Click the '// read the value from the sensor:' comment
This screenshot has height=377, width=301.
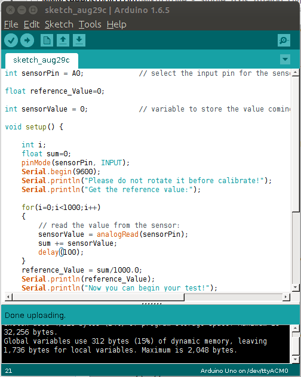coord(109,225)
